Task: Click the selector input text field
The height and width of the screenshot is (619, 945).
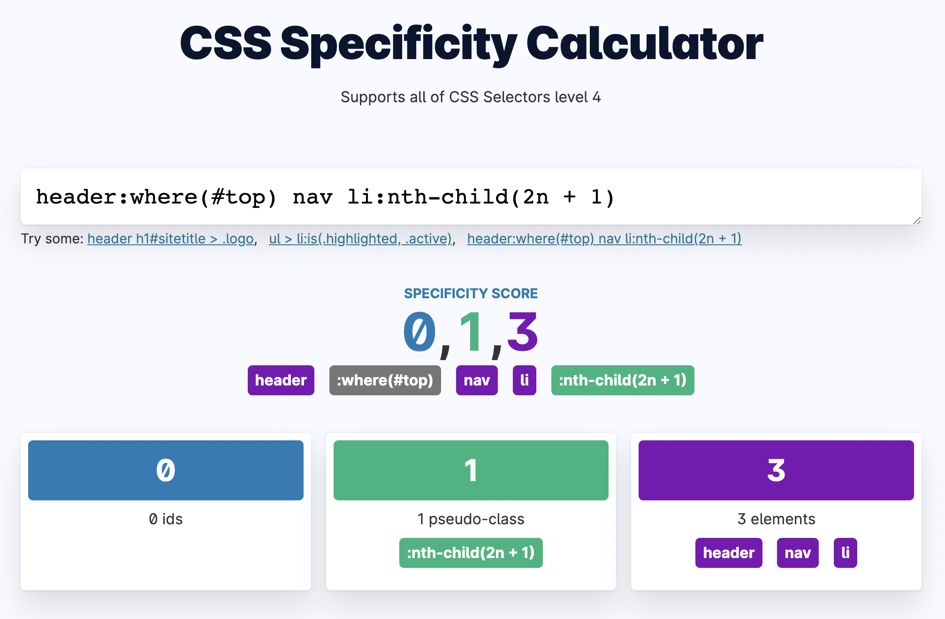Action: (x=471, y=196)
